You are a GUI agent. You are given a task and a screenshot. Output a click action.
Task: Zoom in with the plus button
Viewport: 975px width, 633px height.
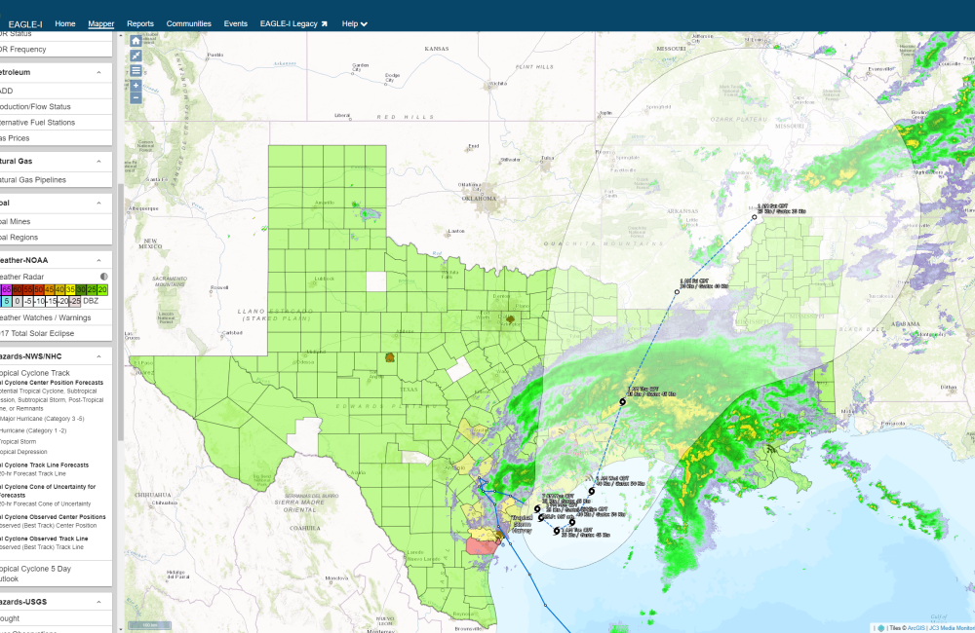click(136, 86)
